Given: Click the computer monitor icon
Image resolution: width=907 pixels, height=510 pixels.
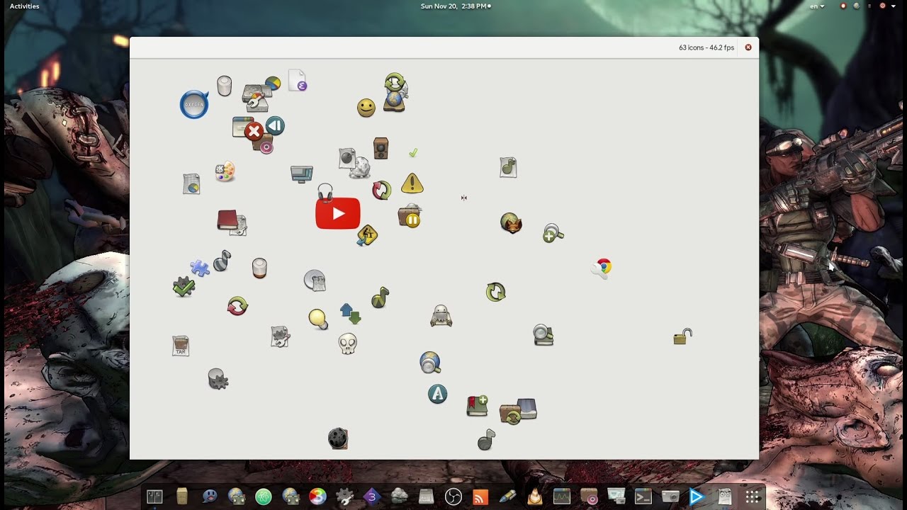Looking at the screenshot, I should 302,174.
